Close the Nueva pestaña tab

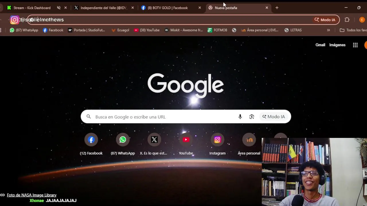(x=267, y=8)
